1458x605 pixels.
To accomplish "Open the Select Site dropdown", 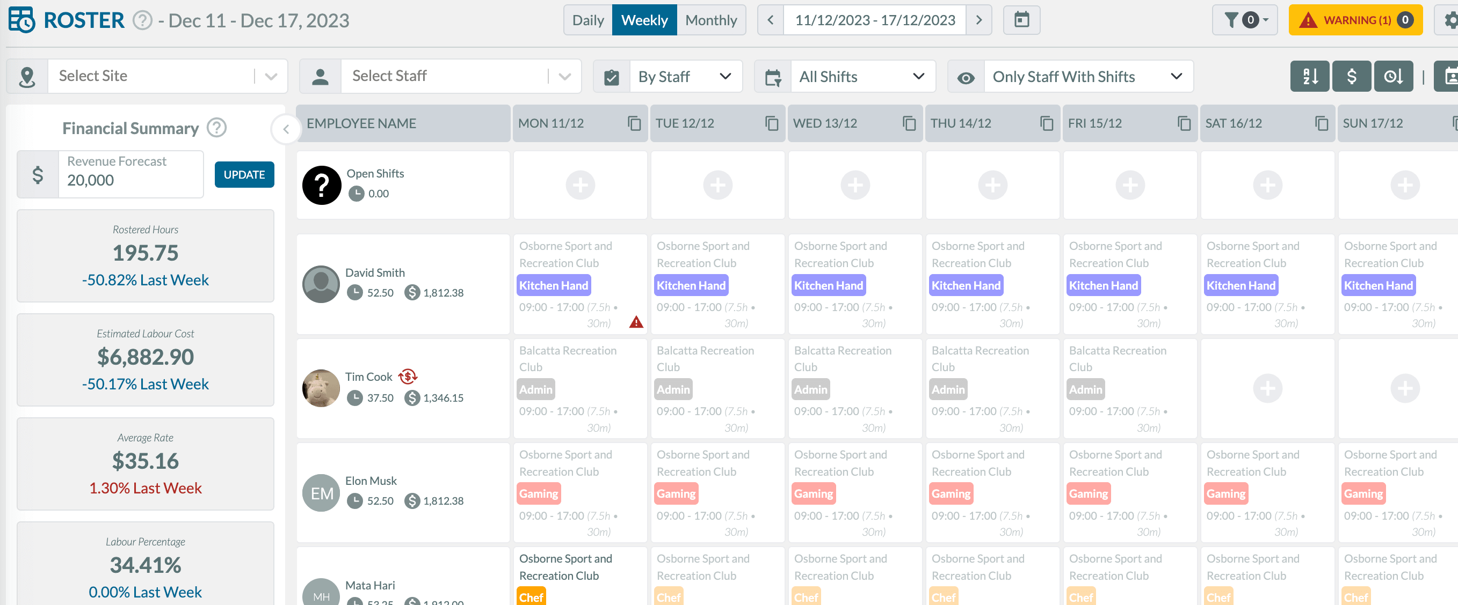I will (168, 76).
